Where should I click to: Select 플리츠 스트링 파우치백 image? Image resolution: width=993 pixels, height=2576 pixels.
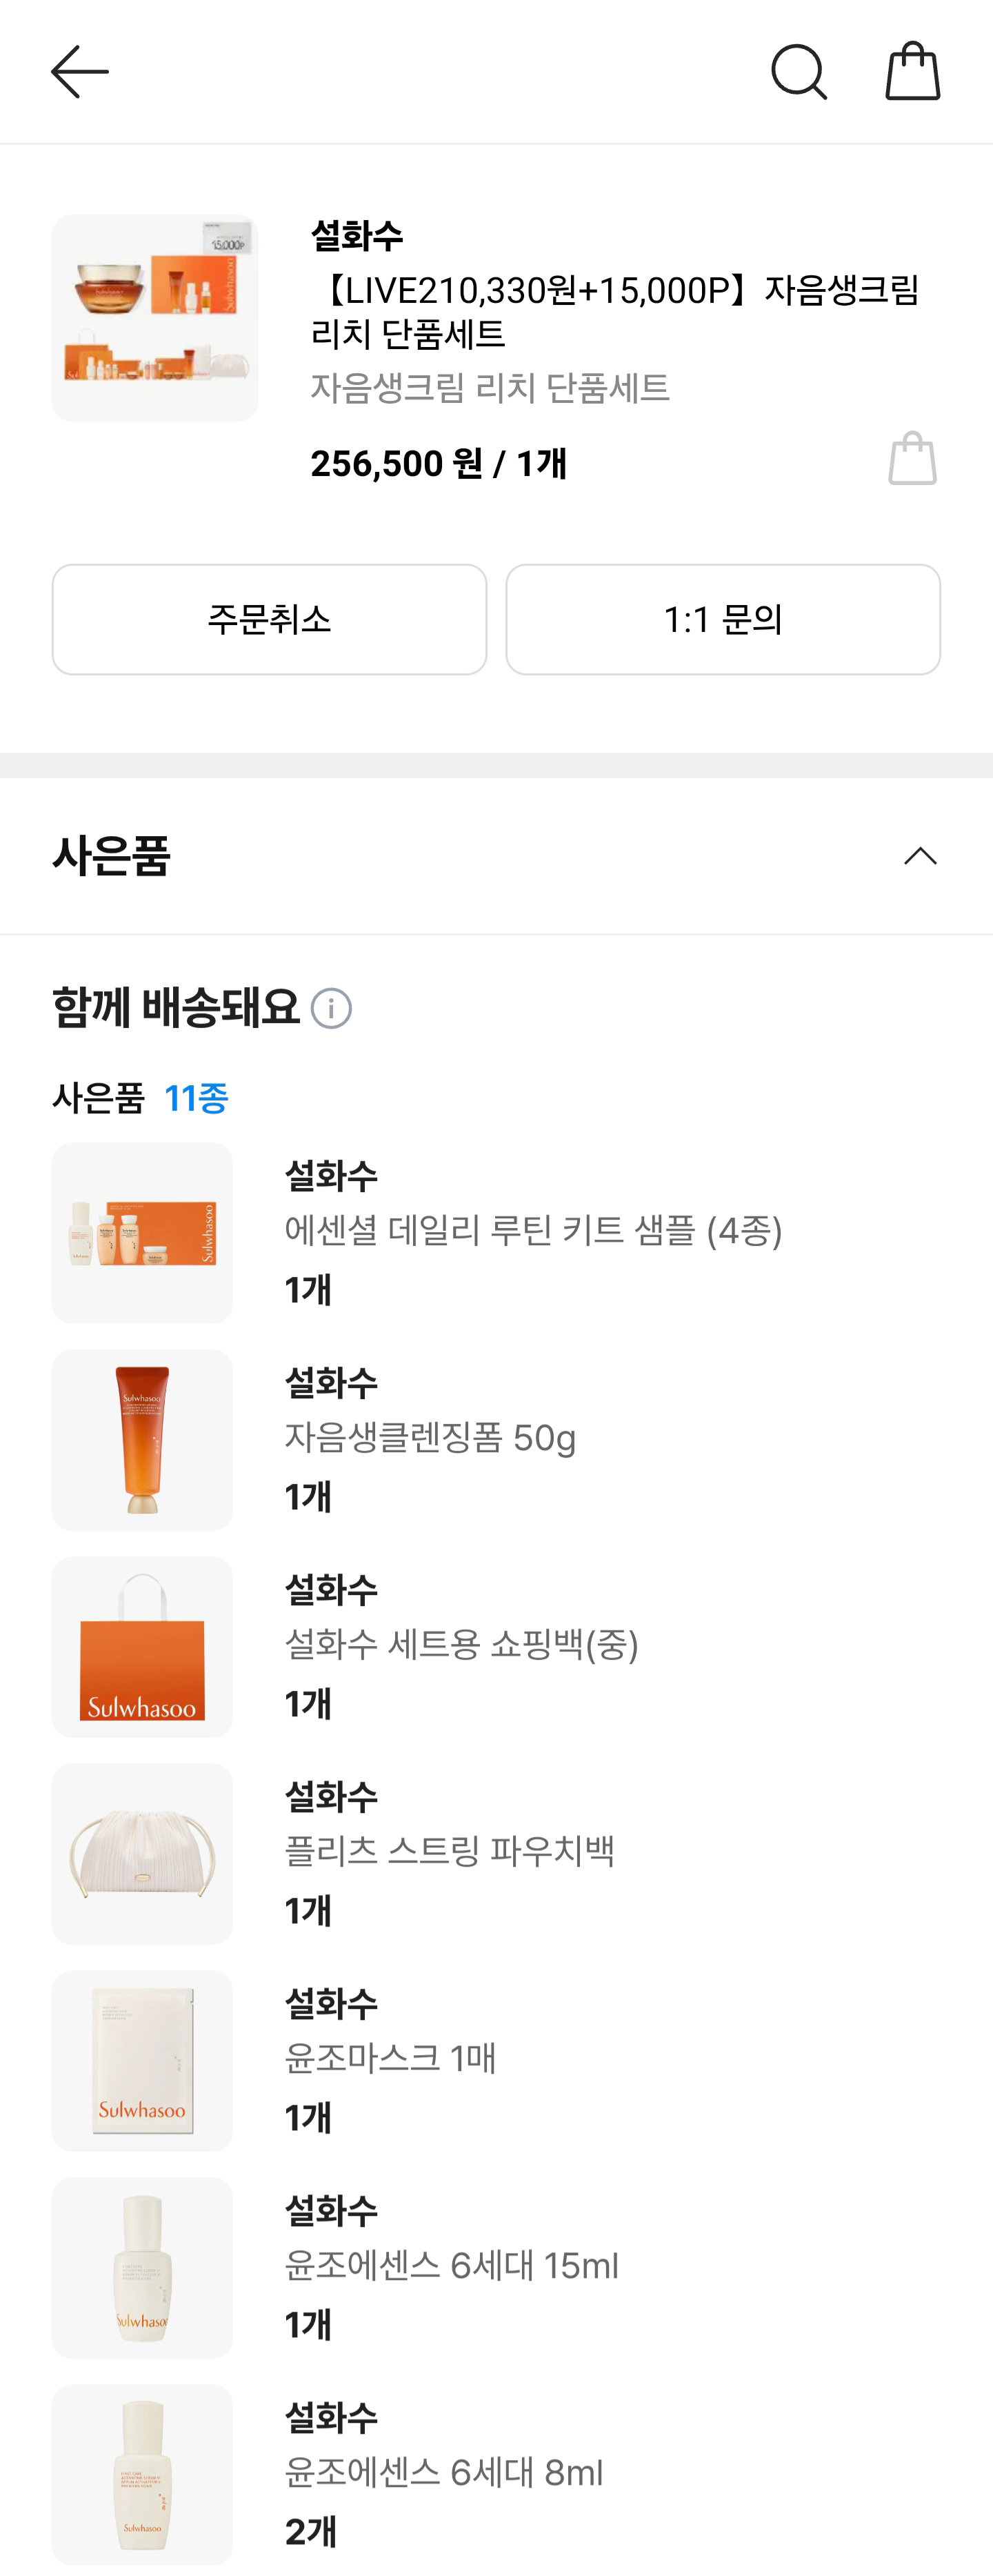142,1854
